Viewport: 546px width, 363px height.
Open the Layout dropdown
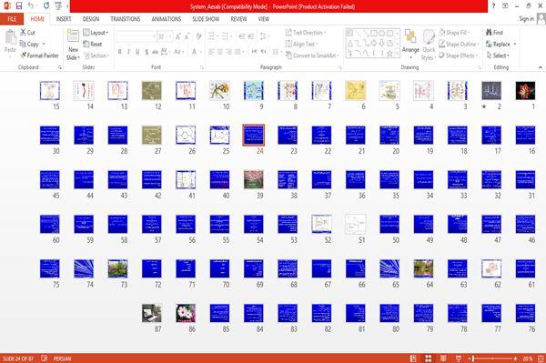coord(96,33)
